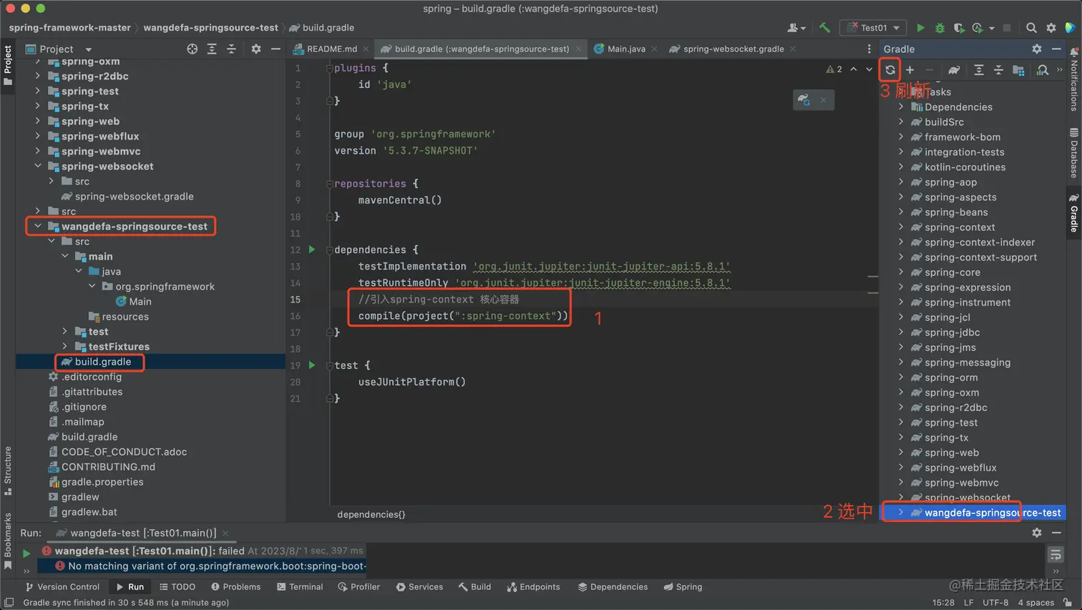
Task: Collapse the wangdefa-springsource-test folder
Action: click(38, 226)
